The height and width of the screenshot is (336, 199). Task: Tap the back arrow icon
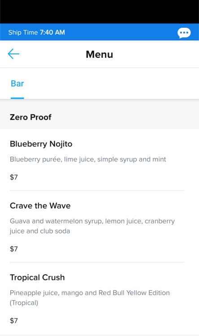tap(13, 54)
